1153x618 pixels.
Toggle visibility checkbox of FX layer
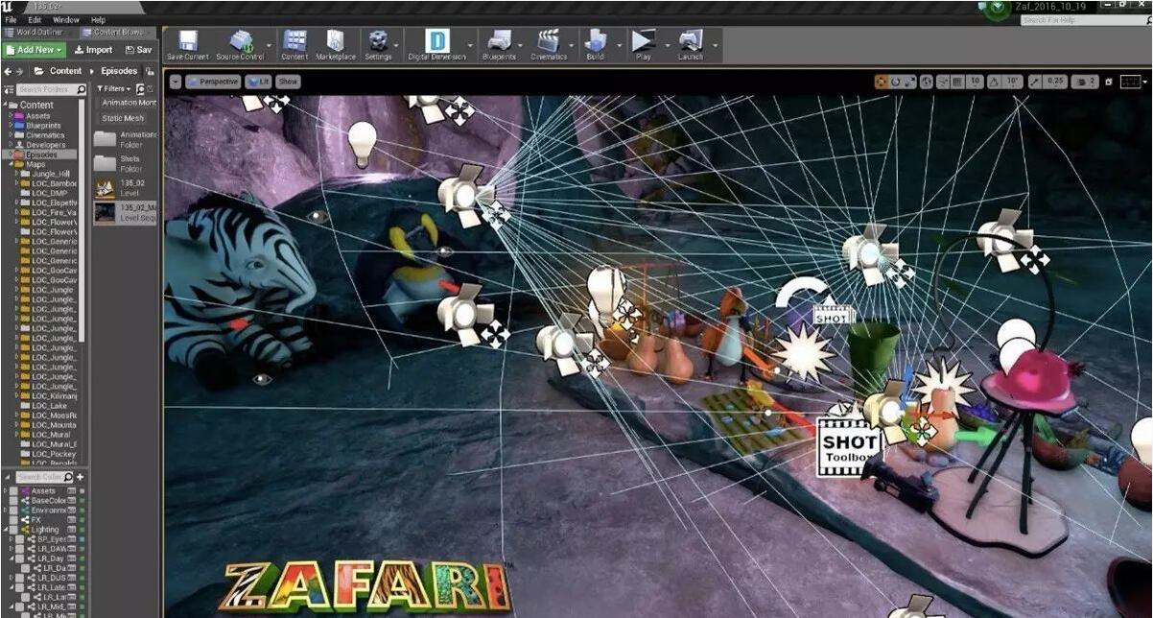coord(13,519)
